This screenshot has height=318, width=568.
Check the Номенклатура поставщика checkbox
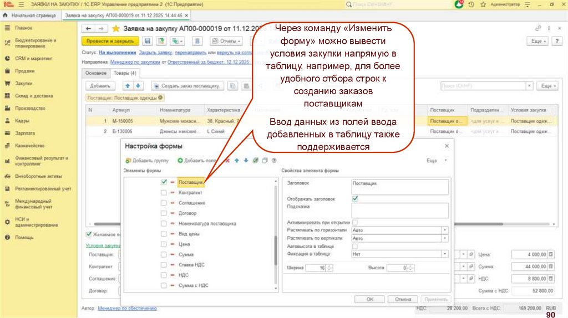[x=164, y=224]
